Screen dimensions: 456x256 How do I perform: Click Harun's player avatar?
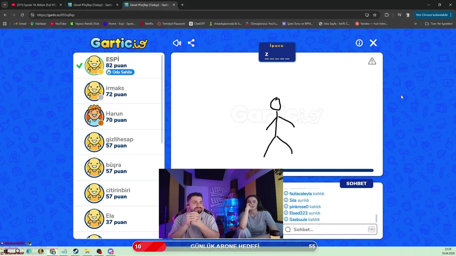click(x=94, y=116)
